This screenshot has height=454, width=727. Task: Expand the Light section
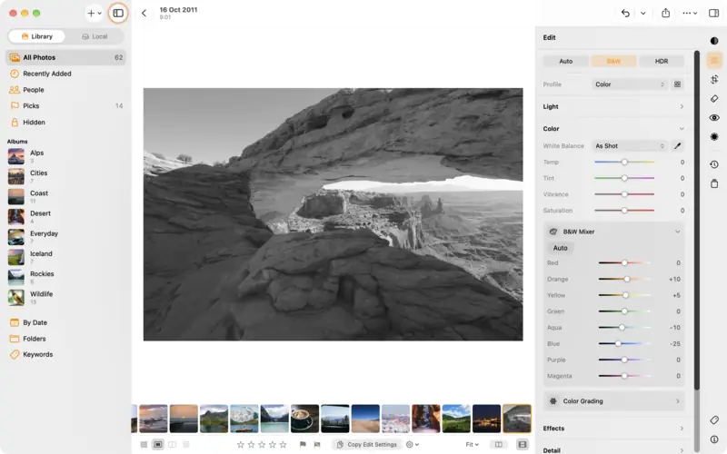pos(613,106)
